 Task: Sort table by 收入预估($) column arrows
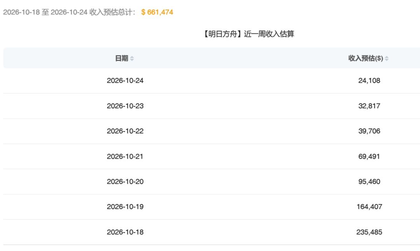[x=387, y=59]
